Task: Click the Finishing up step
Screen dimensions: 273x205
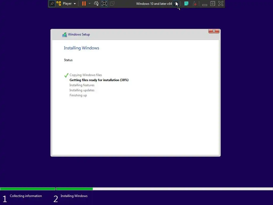Action: tap(78, 95)
